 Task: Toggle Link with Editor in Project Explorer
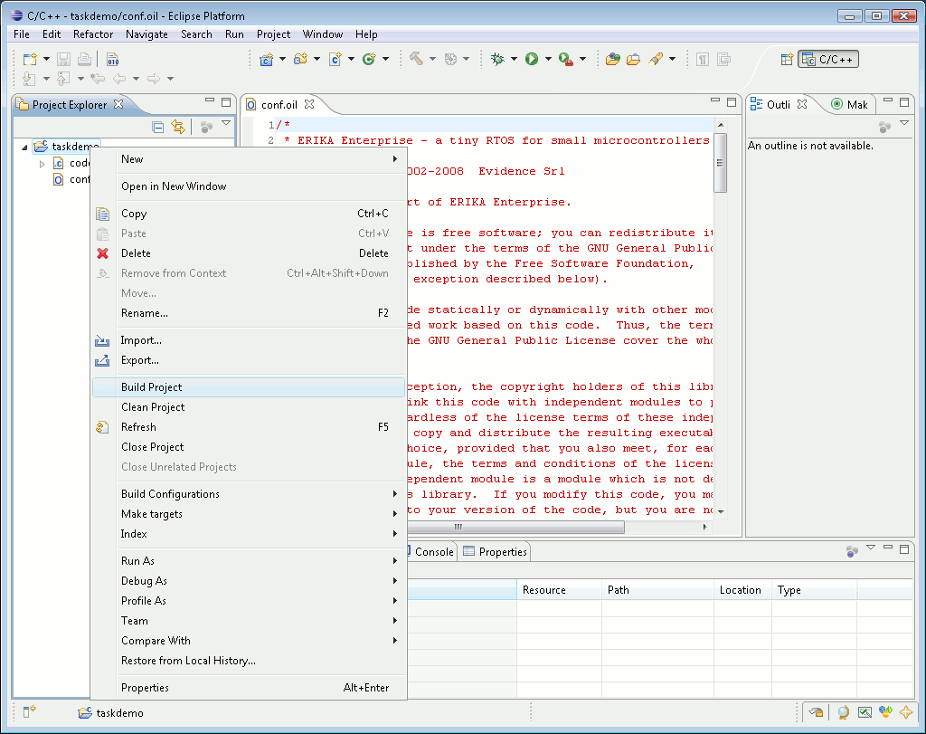coord(178,127)
